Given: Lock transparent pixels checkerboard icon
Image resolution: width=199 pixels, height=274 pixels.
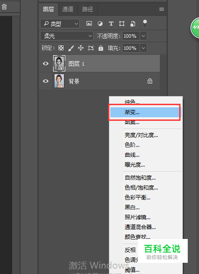Looking at the screenshot, I should [61, 48].
